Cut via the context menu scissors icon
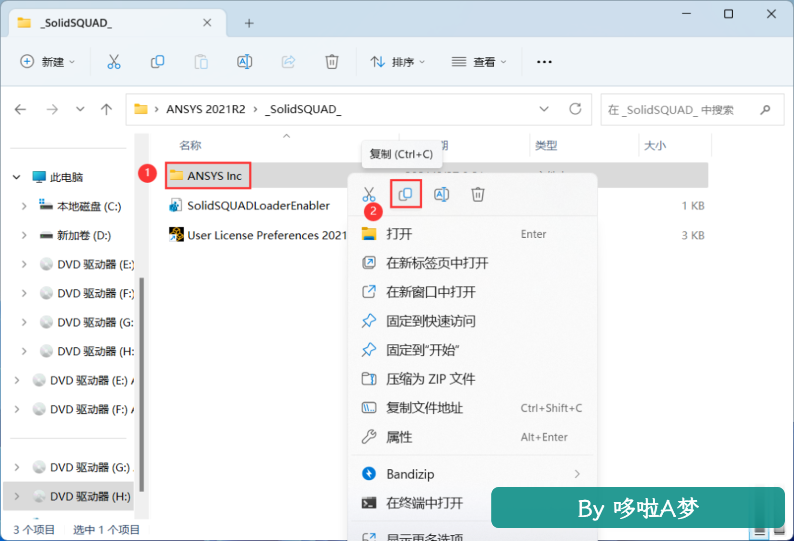 pyautogui.click(x=369, y=194)
